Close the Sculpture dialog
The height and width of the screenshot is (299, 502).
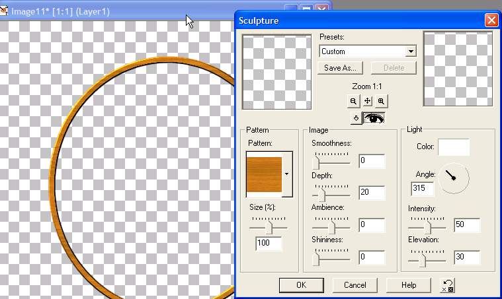coord(491,20)
